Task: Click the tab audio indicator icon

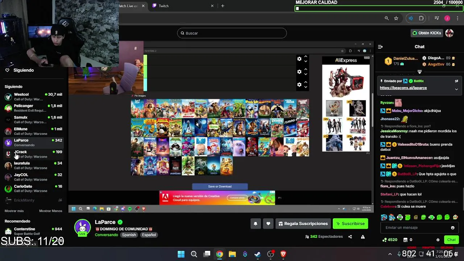Action: tap(410, 18)
